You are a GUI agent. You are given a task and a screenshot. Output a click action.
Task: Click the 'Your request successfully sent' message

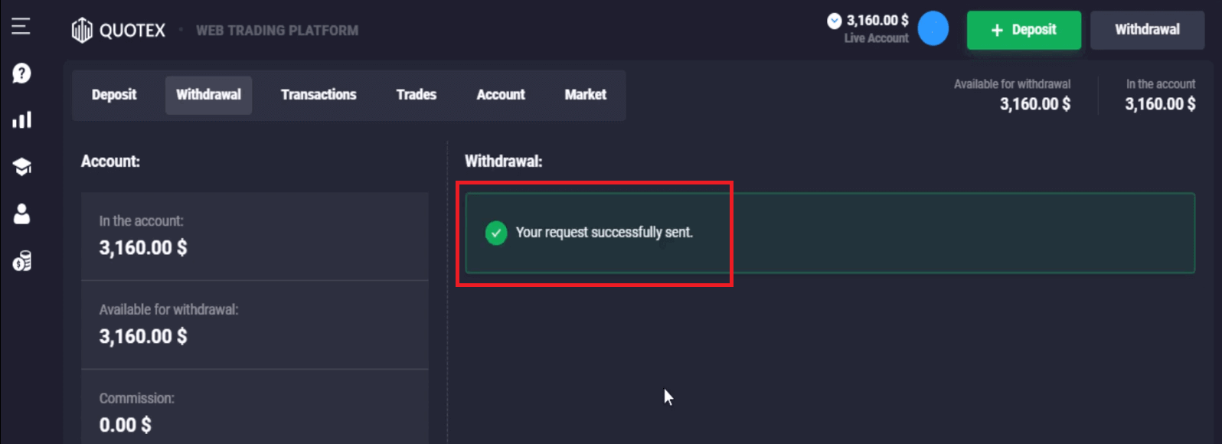coord(604,233)
